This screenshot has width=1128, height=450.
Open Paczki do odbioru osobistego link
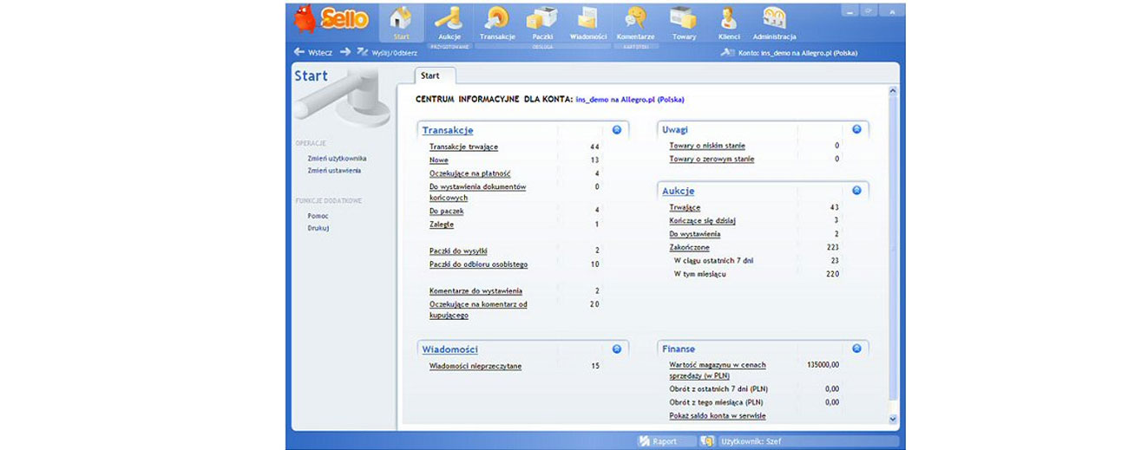(479, 264)
